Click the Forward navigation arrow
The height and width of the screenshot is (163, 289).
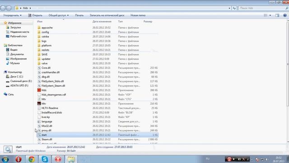click(x=9, y=8)
